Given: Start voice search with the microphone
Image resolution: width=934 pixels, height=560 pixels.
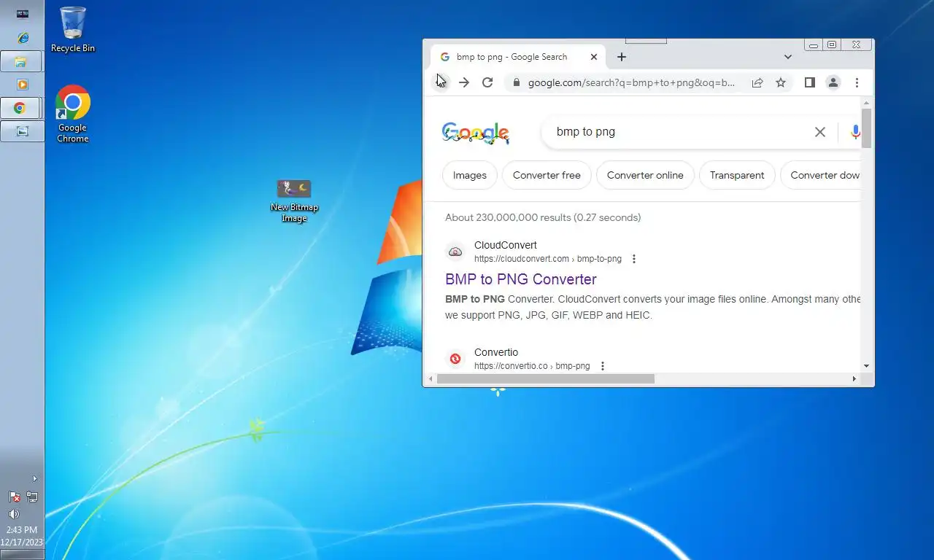Looking at the screenshot, I should coord(855,132).
